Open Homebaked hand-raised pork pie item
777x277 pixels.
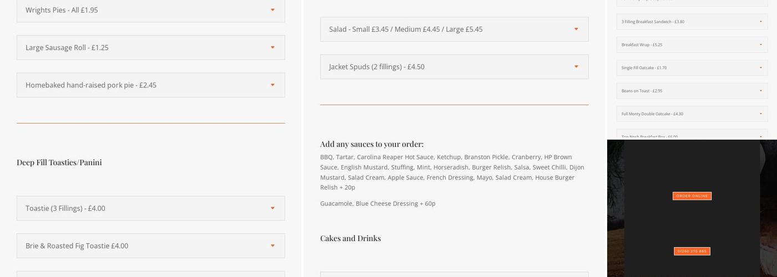point(150,85)
